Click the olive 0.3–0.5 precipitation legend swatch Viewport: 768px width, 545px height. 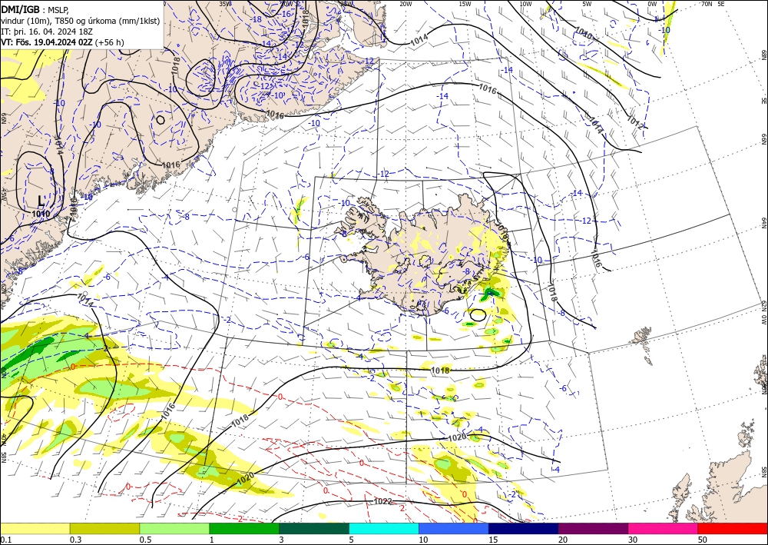coord(104,528)
